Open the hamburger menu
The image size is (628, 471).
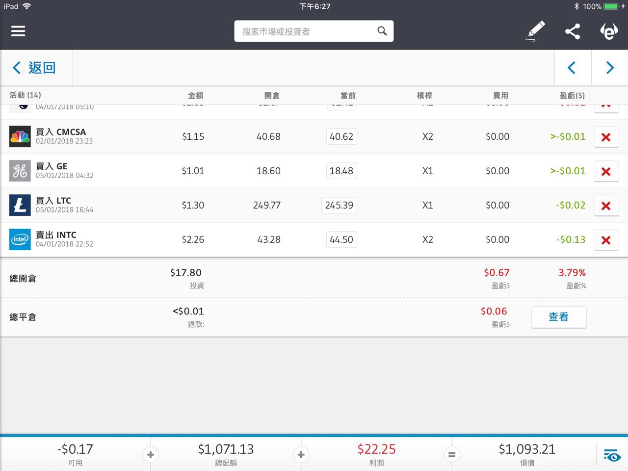(18, 31)
